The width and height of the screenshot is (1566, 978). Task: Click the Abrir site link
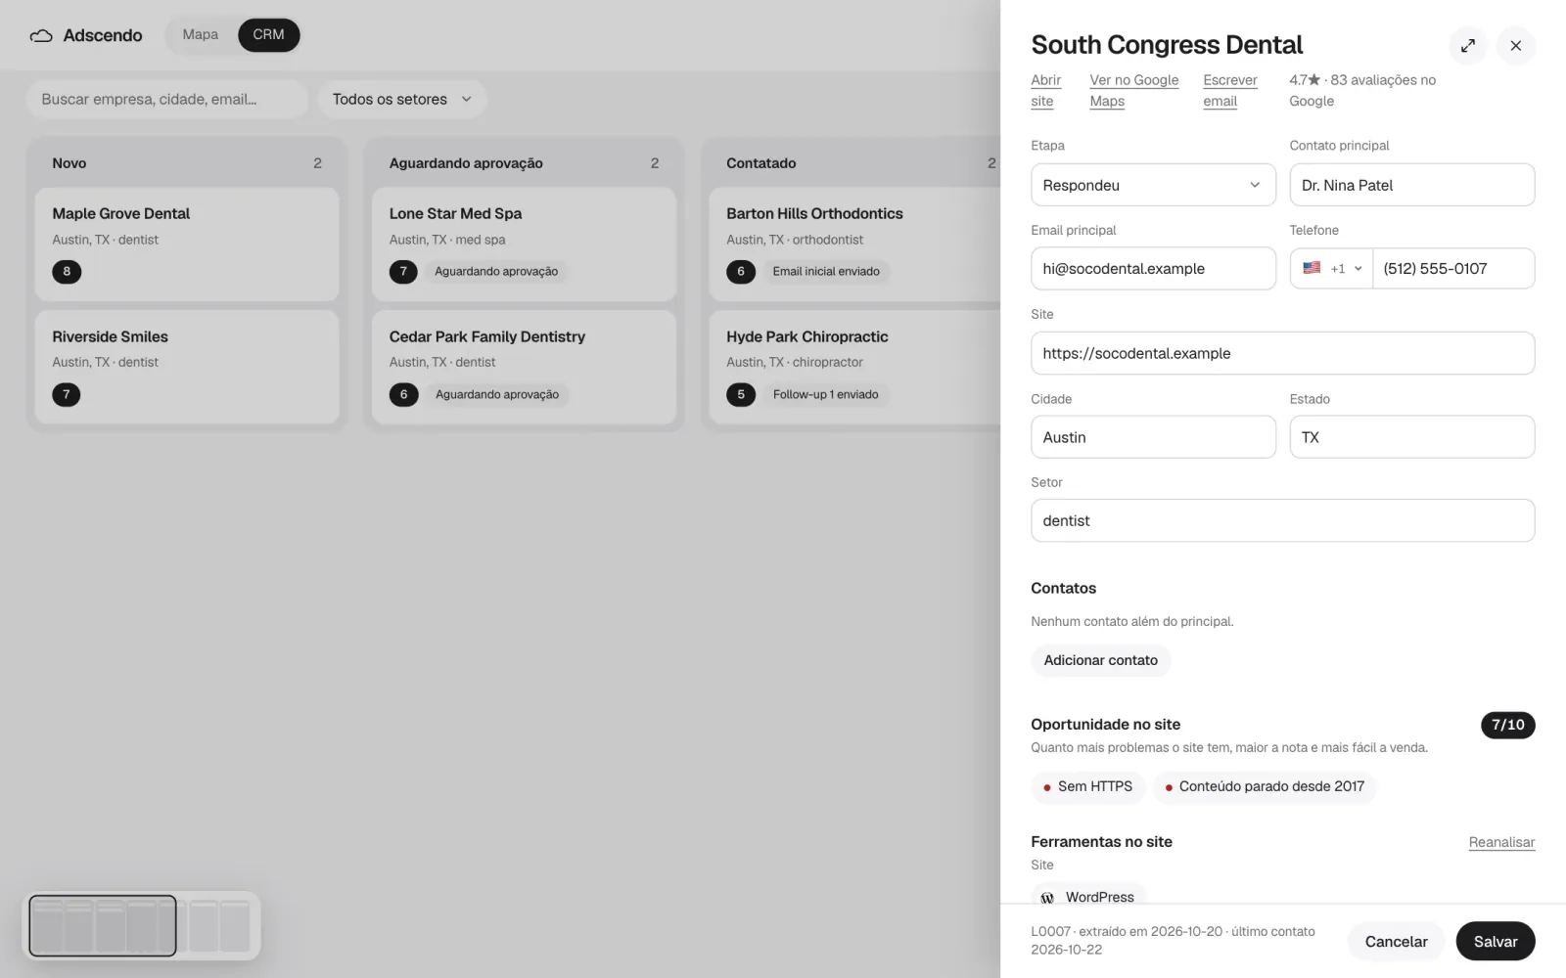[x=1045, y=90]
